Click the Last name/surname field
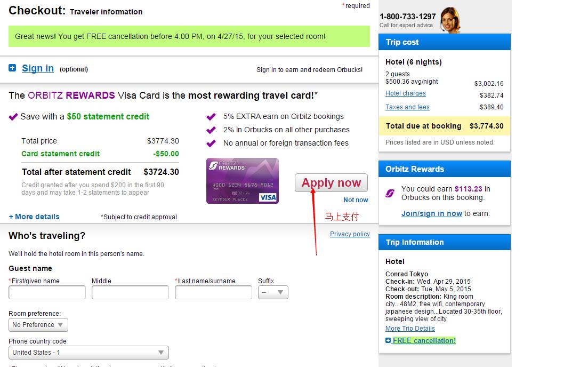Image resolution: width=564 pixels, height=367 pixels. click(213, 292)
